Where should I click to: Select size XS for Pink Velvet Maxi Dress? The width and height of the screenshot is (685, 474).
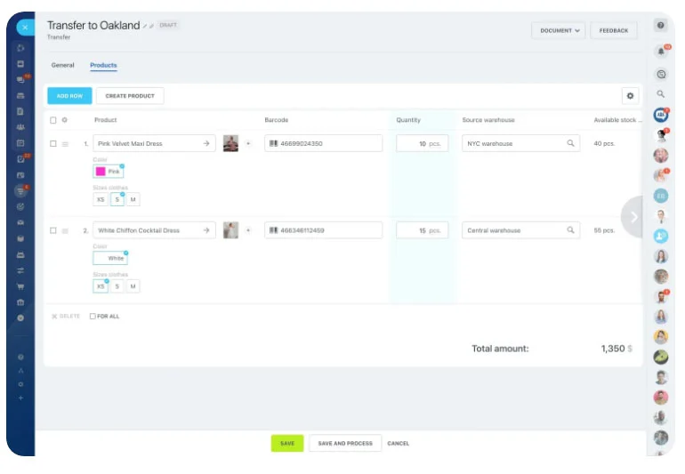[x=101, y=199]
